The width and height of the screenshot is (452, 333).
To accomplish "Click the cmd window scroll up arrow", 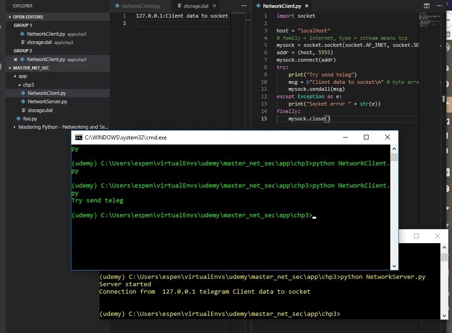I will tap(394, 149).
